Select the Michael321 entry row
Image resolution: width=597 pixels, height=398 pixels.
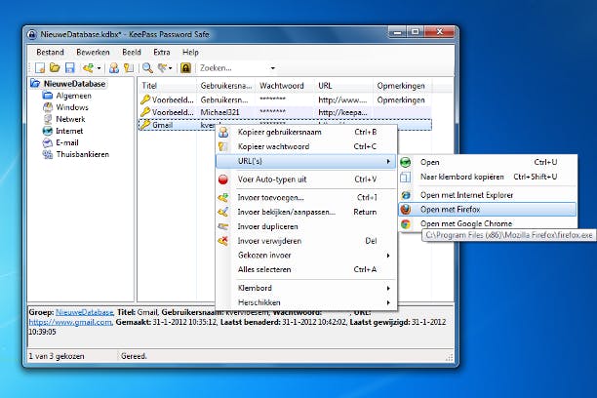click(x=285, y=112)
